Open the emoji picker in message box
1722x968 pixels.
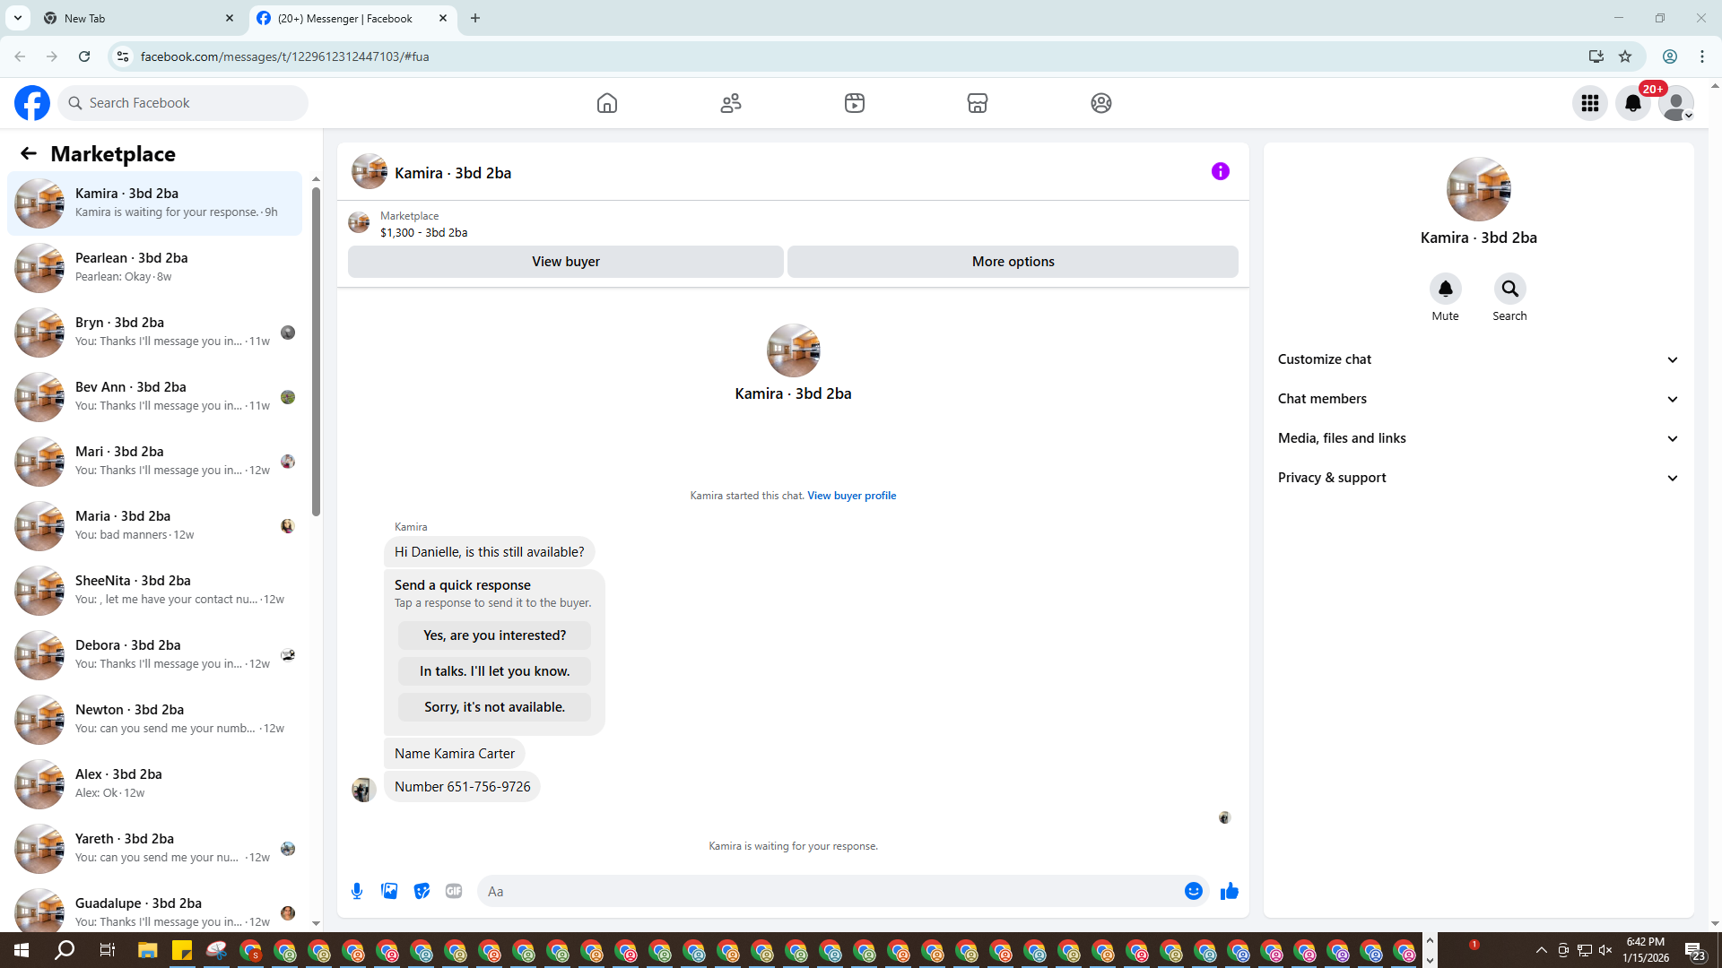[1193, 891]
